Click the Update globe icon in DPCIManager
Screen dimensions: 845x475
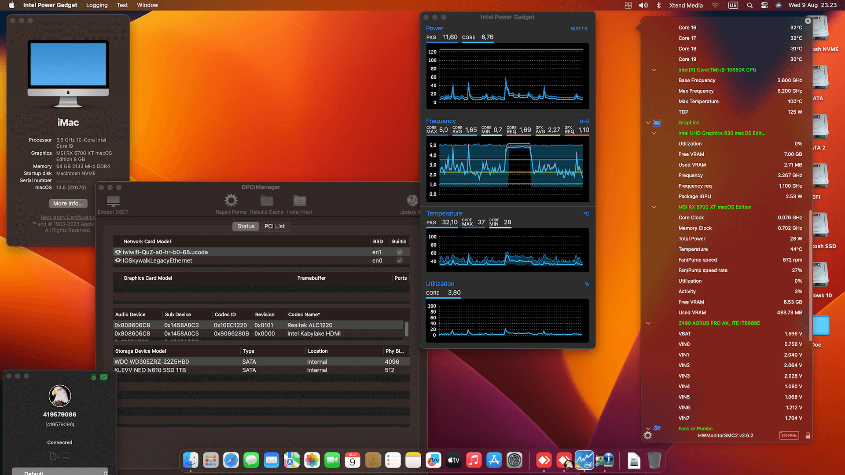point(412,201)
